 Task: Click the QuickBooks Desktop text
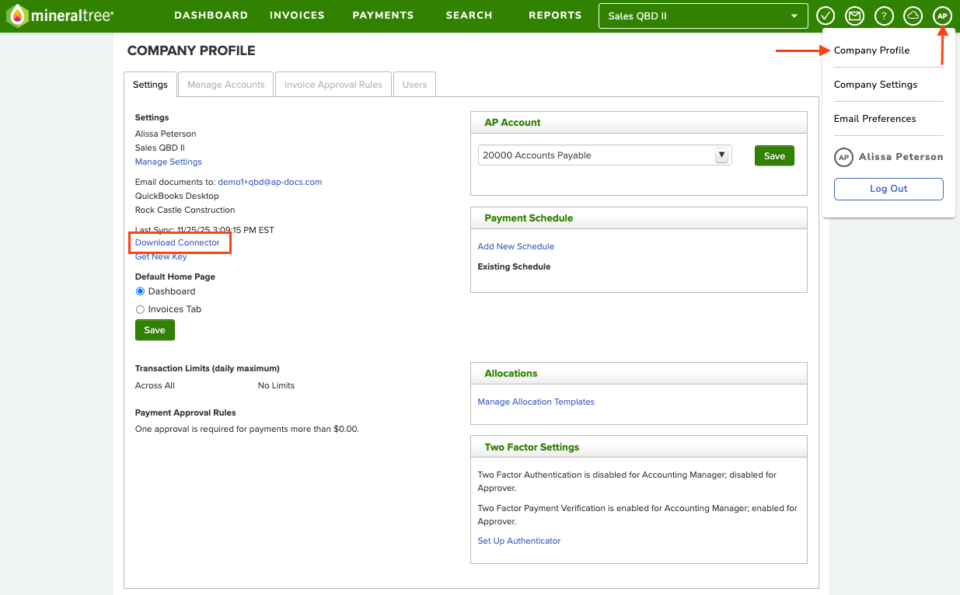click(x=177, y=196)
